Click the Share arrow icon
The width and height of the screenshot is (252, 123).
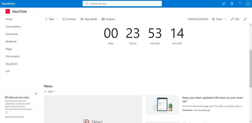click(x=213, y=19)
